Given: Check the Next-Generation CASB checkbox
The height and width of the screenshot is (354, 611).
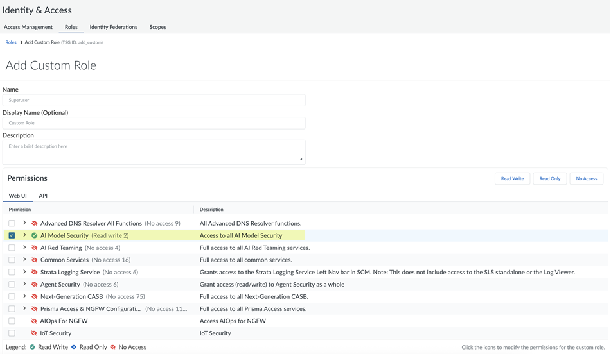Looking at the screenshot, I should click(x=12, y=297).
